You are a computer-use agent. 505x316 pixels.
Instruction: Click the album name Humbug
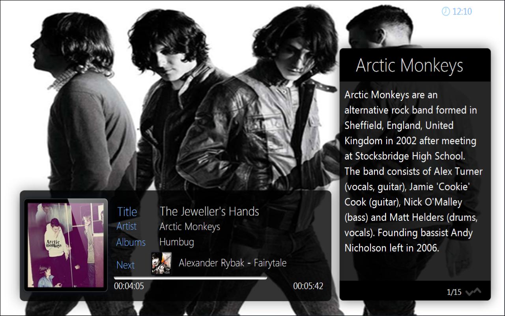click(177, 242)
